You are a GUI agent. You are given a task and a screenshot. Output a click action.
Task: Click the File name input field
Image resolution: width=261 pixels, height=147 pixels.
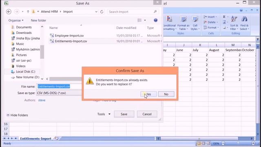pos(59,86)
